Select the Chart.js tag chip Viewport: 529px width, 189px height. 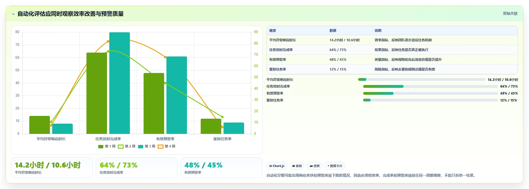click(277, 166)
